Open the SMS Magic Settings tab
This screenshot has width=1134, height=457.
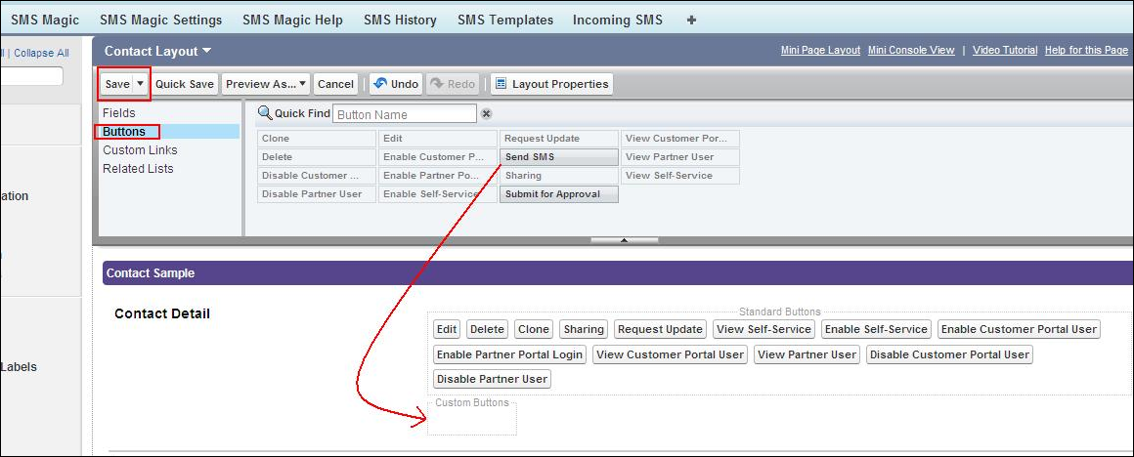[x=160, y=21]
